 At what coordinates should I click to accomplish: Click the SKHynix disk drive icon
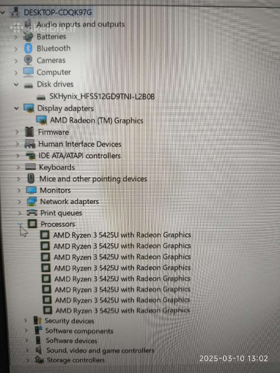click(x=41, y=97)
